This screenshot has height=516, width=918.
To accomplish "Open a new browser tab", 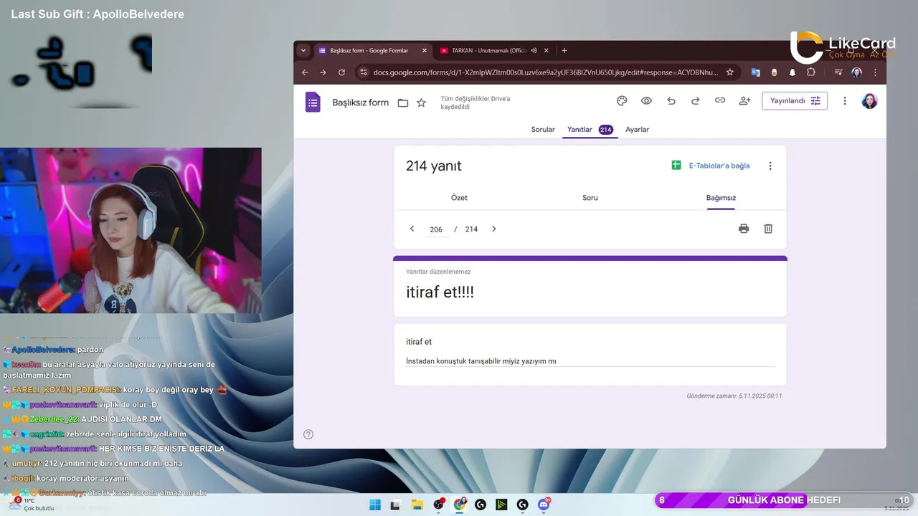I will (564, 51).
